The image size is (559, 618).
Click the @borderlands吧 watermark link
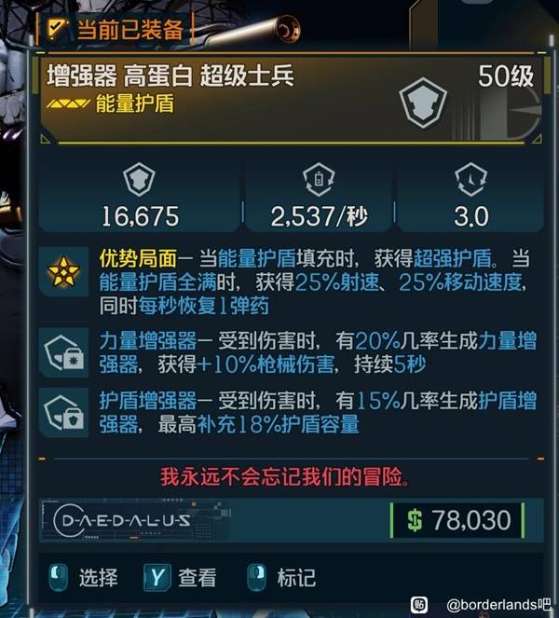point(498,604)
